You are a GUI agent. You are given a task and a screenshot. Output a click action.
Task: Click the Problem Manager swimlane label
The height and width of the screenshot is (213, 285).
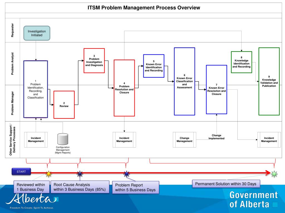tap(12, 103)
